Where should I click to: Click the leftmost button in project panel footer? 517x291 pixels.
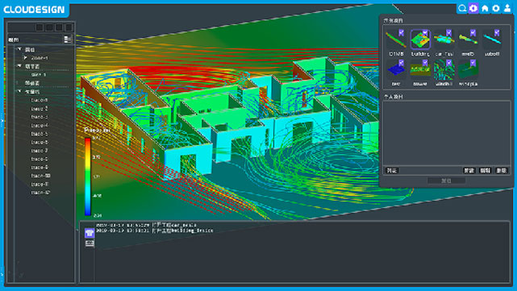point(392,170)
